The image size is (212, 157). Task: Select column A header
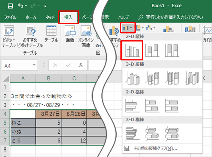tap(23, 78)
